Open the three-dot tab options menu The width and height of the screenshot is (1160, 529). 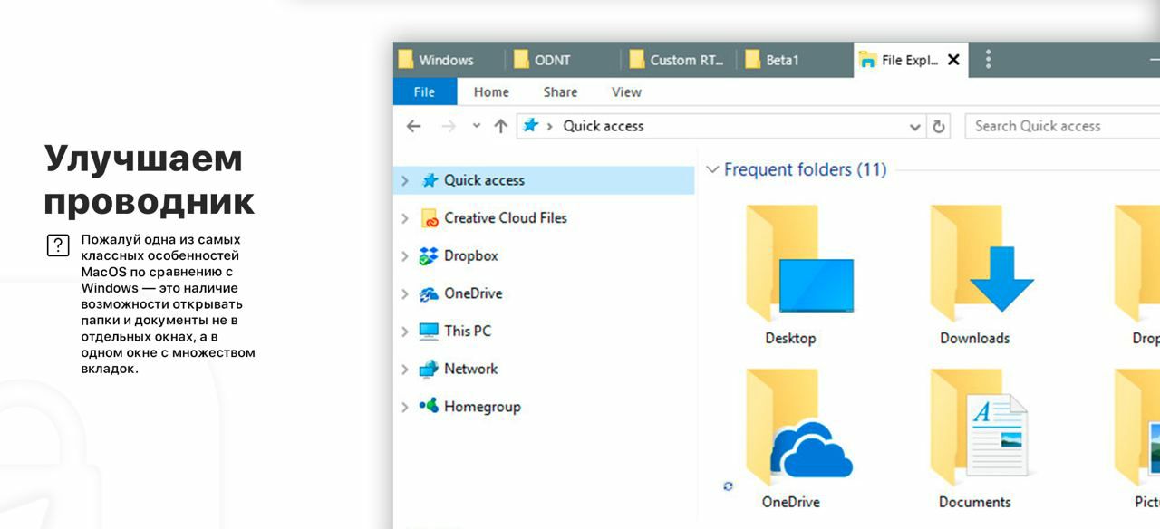coord(988,60)
